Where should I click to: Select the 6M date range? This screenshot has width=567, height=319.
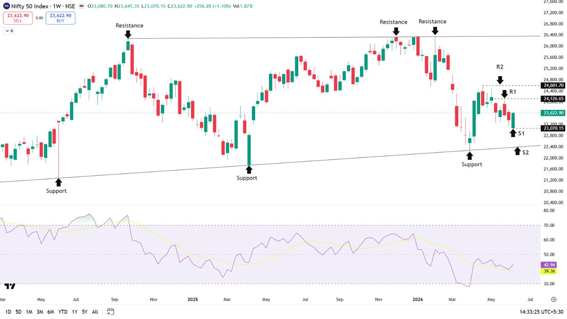pos(51,312)
